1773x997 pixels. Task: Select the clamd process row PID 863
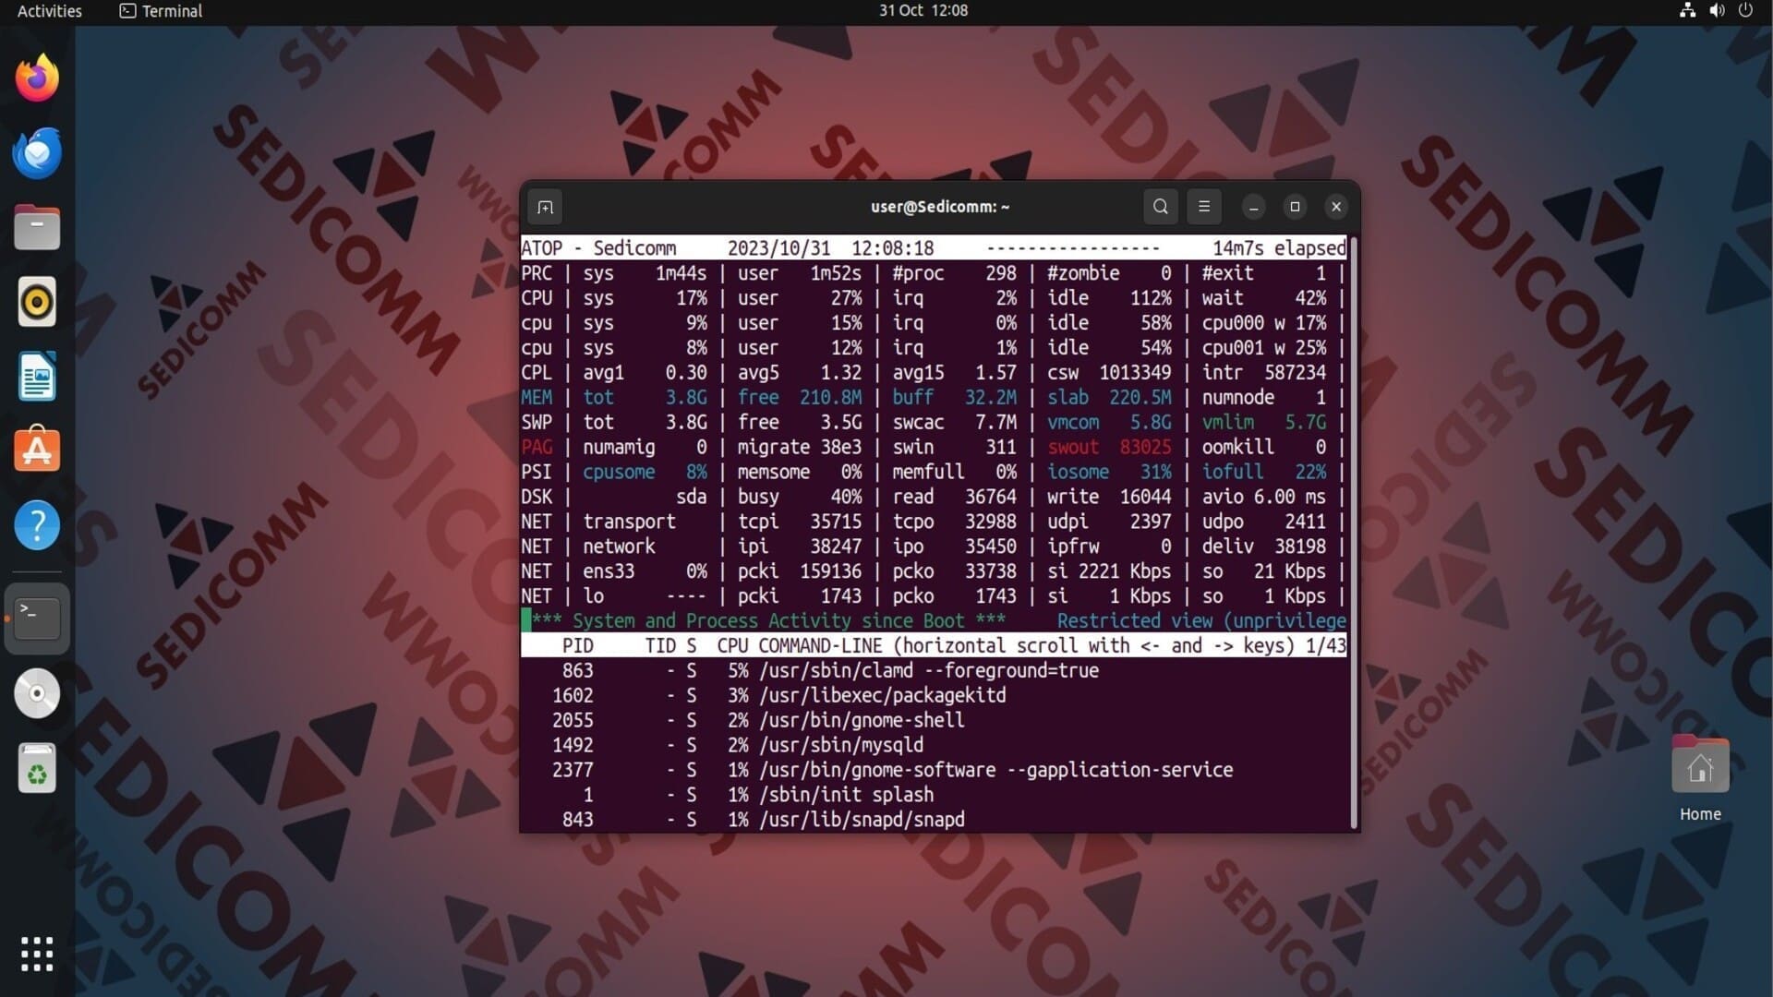[934, 670]
